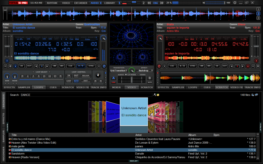This screenshot has width=263, height=164.
Task: Click the speaker volume icon in top bar
Action: pyautogui.click(x=203, y=3)
